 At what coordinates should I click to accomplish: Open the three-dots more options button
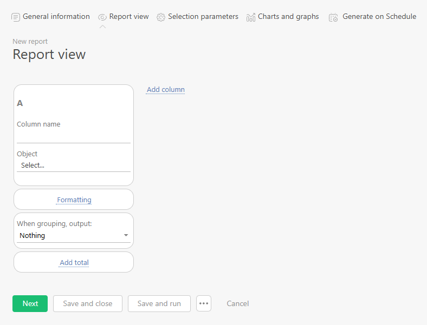(204, 303)
